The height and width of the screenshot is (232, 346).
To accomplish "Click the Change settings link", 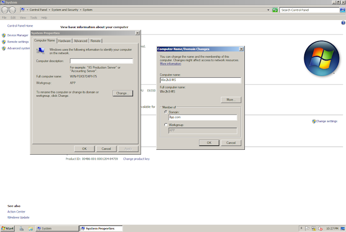I will tap(327, 121).
